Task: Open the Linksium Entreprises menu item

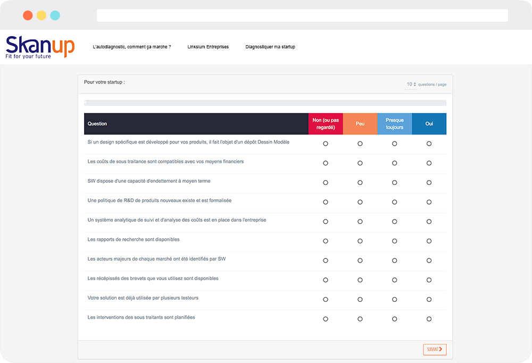Action: click(208, 47)
